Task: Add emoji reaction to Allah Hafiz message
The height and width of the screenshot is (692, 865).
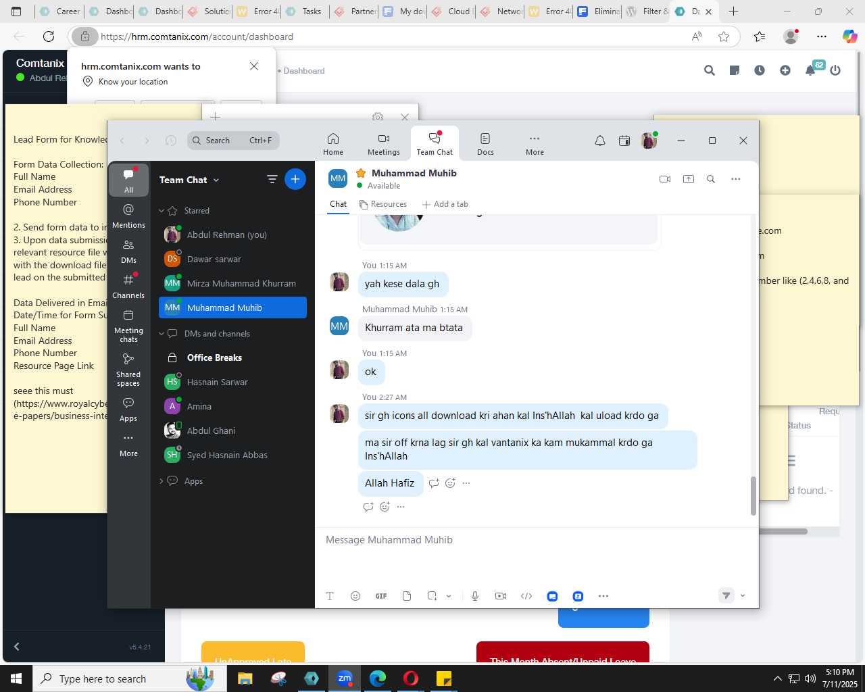Action: (x=450, y=483)
